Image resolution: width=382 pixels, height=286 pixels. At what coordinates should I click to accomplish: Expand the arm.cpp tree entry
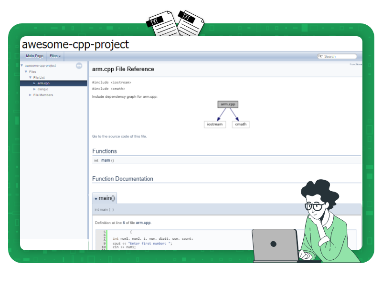click(x=34, y=83)
